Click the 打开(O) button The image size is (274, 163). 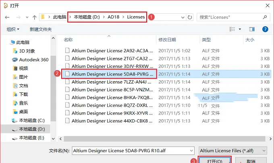pyautogui.click(x=215, y=161)
